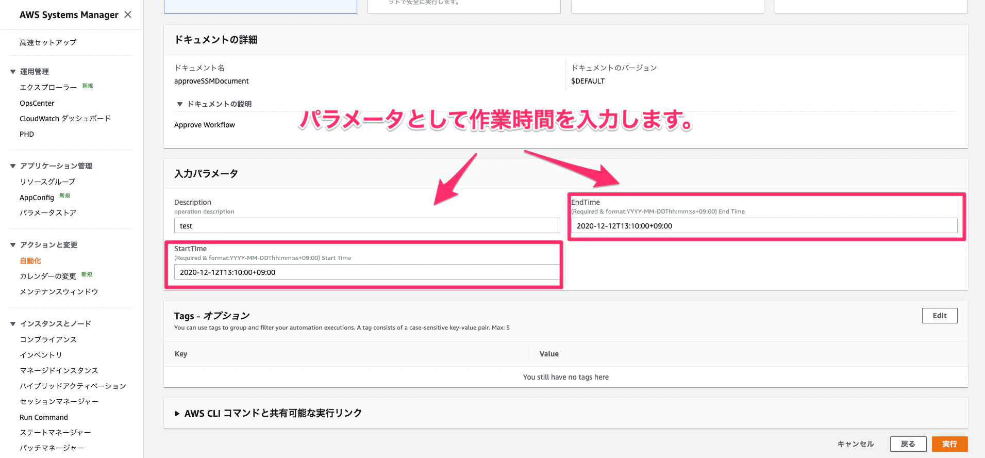Focus the StartTime input field
985x458 pixels.
367,272
